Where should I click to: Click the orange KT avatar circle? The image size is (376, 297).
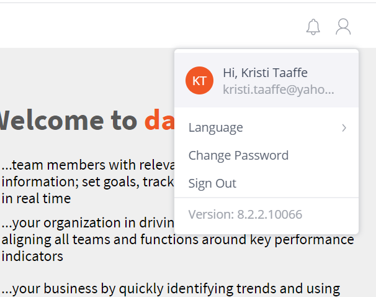click(199, 80)
